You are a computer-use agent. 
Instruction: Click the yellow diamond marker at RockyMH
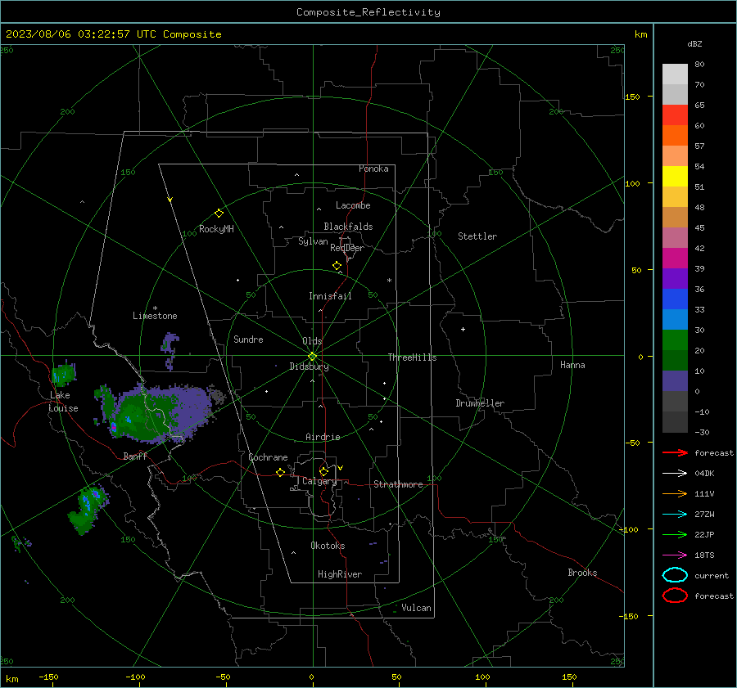click(219, 214)
